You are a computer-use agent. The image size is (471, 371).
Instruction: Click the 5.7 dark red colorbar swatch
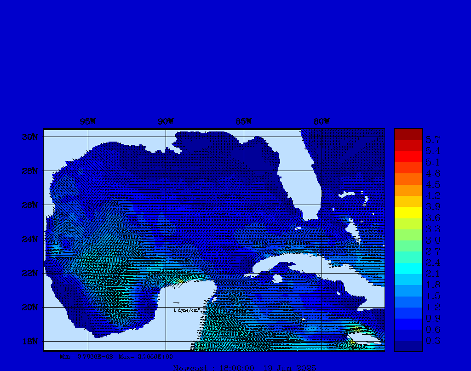(408, 134)
